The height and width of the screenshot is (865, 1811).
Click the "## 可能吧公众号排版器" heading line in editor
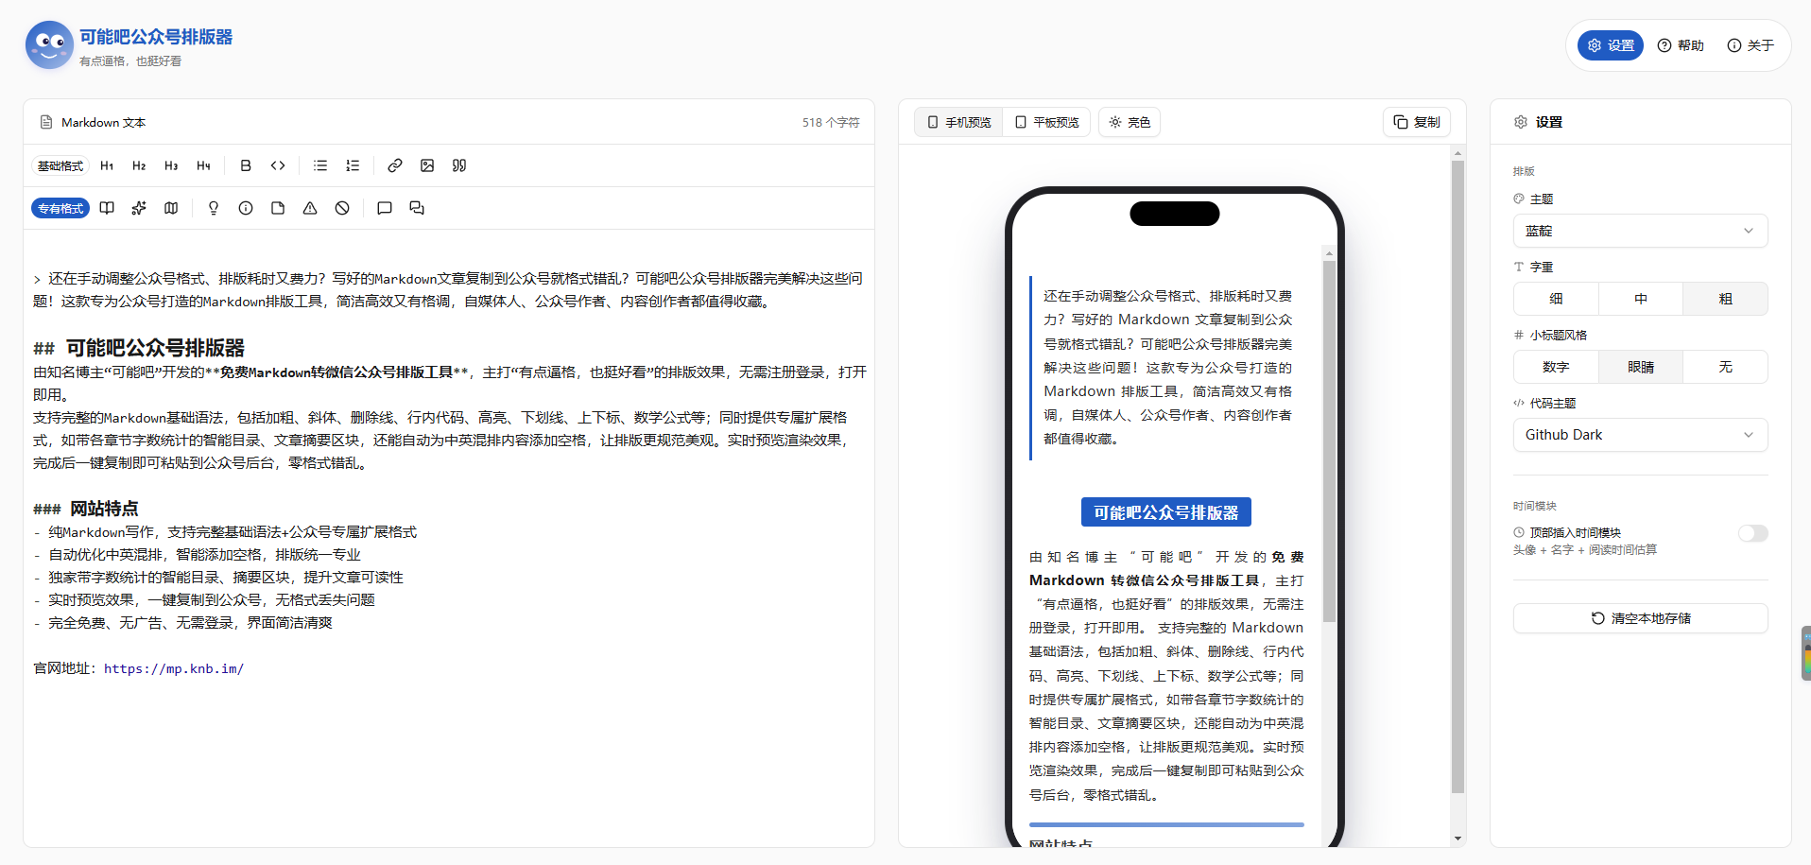pyautogui.click(x=139, y=348)
